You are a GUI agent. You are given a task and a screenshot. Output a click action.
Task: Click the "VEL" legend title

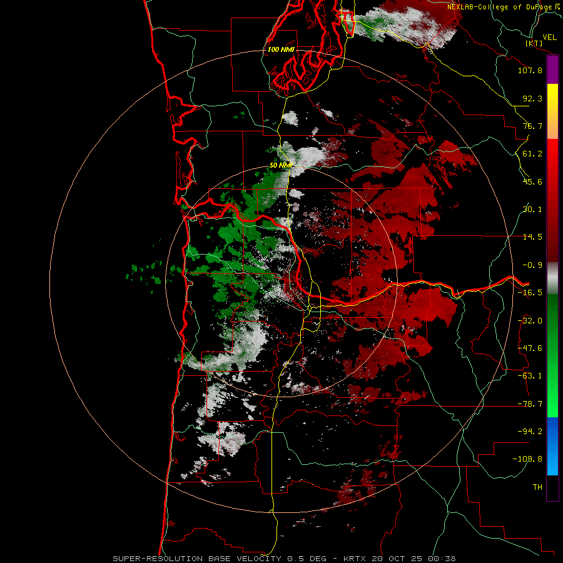tap(549, 38)
